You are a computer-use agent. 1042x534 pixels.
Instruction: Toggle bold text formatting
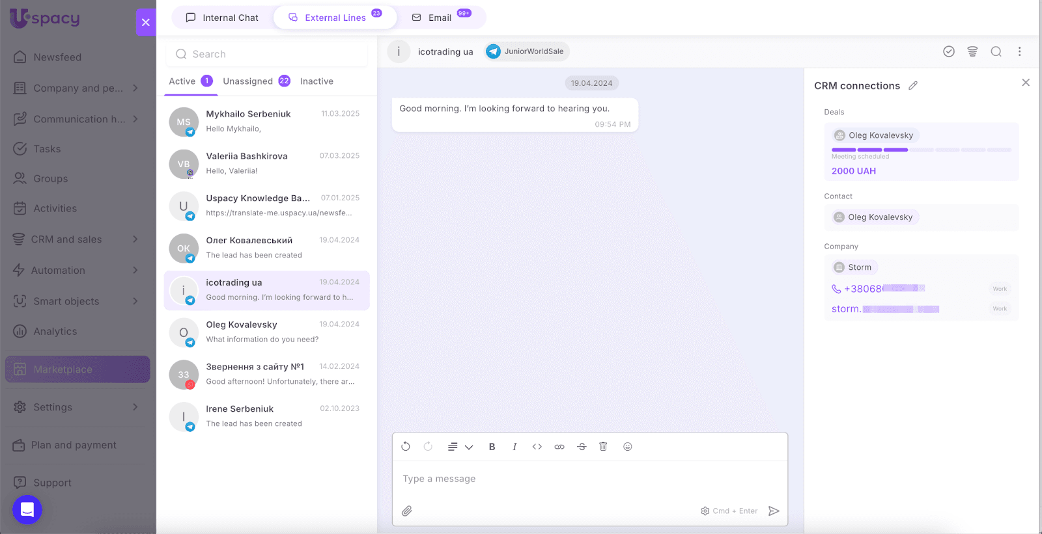click(492, 447)
